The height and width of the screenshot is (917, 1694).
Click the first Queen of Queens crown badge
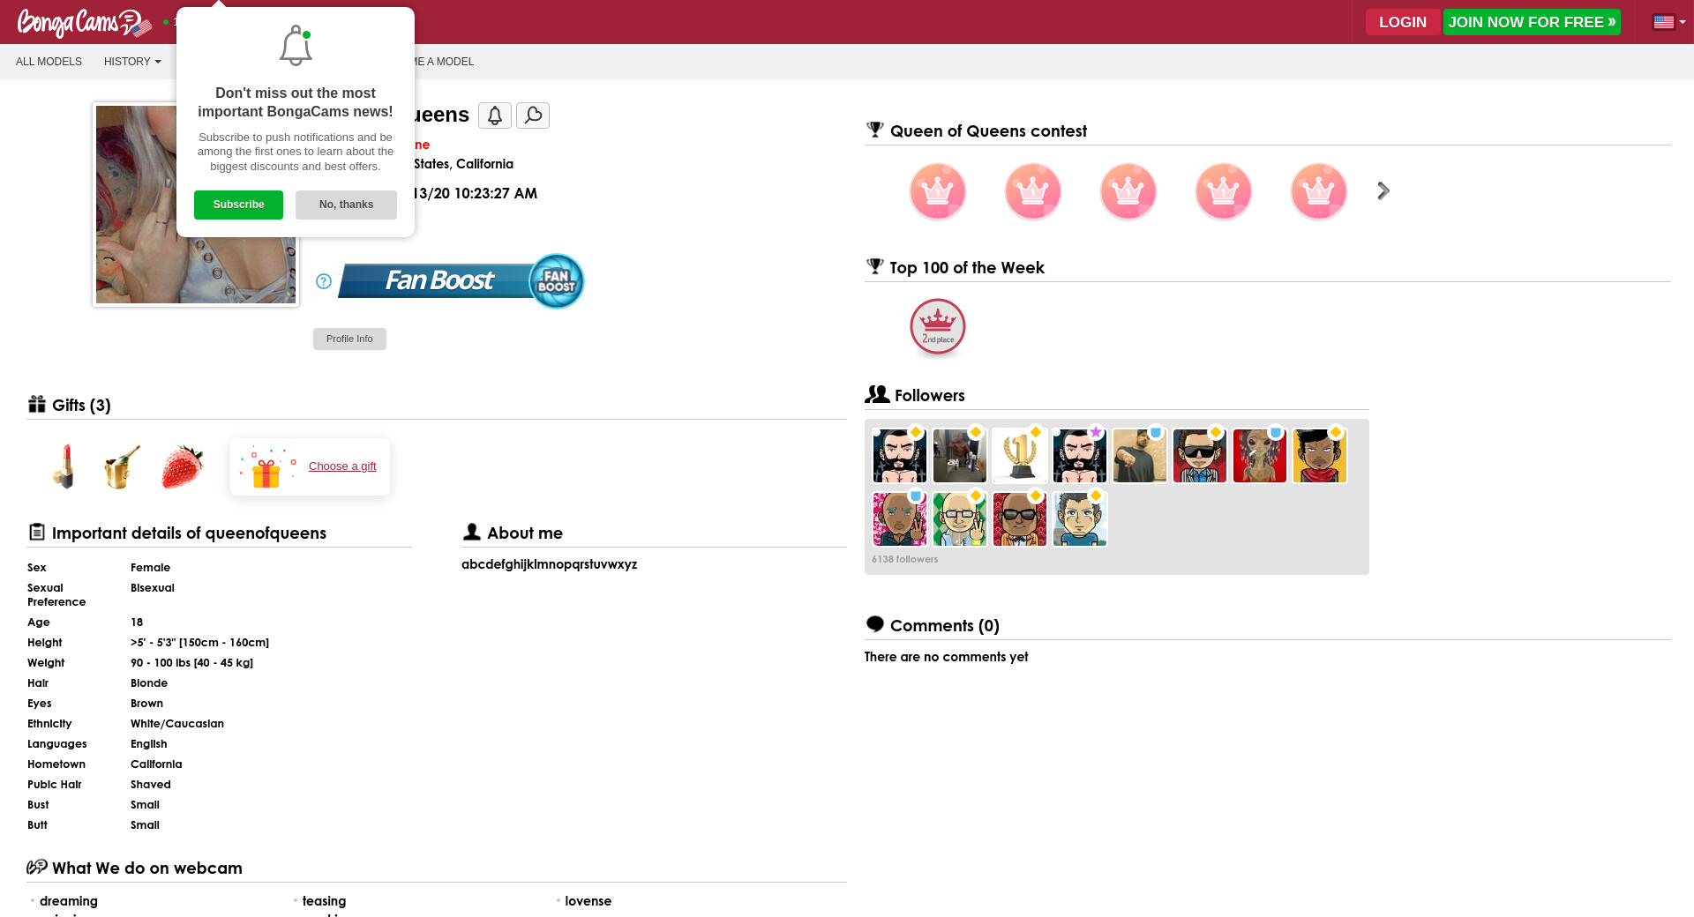pyautogui.click(x=937, y=191)
